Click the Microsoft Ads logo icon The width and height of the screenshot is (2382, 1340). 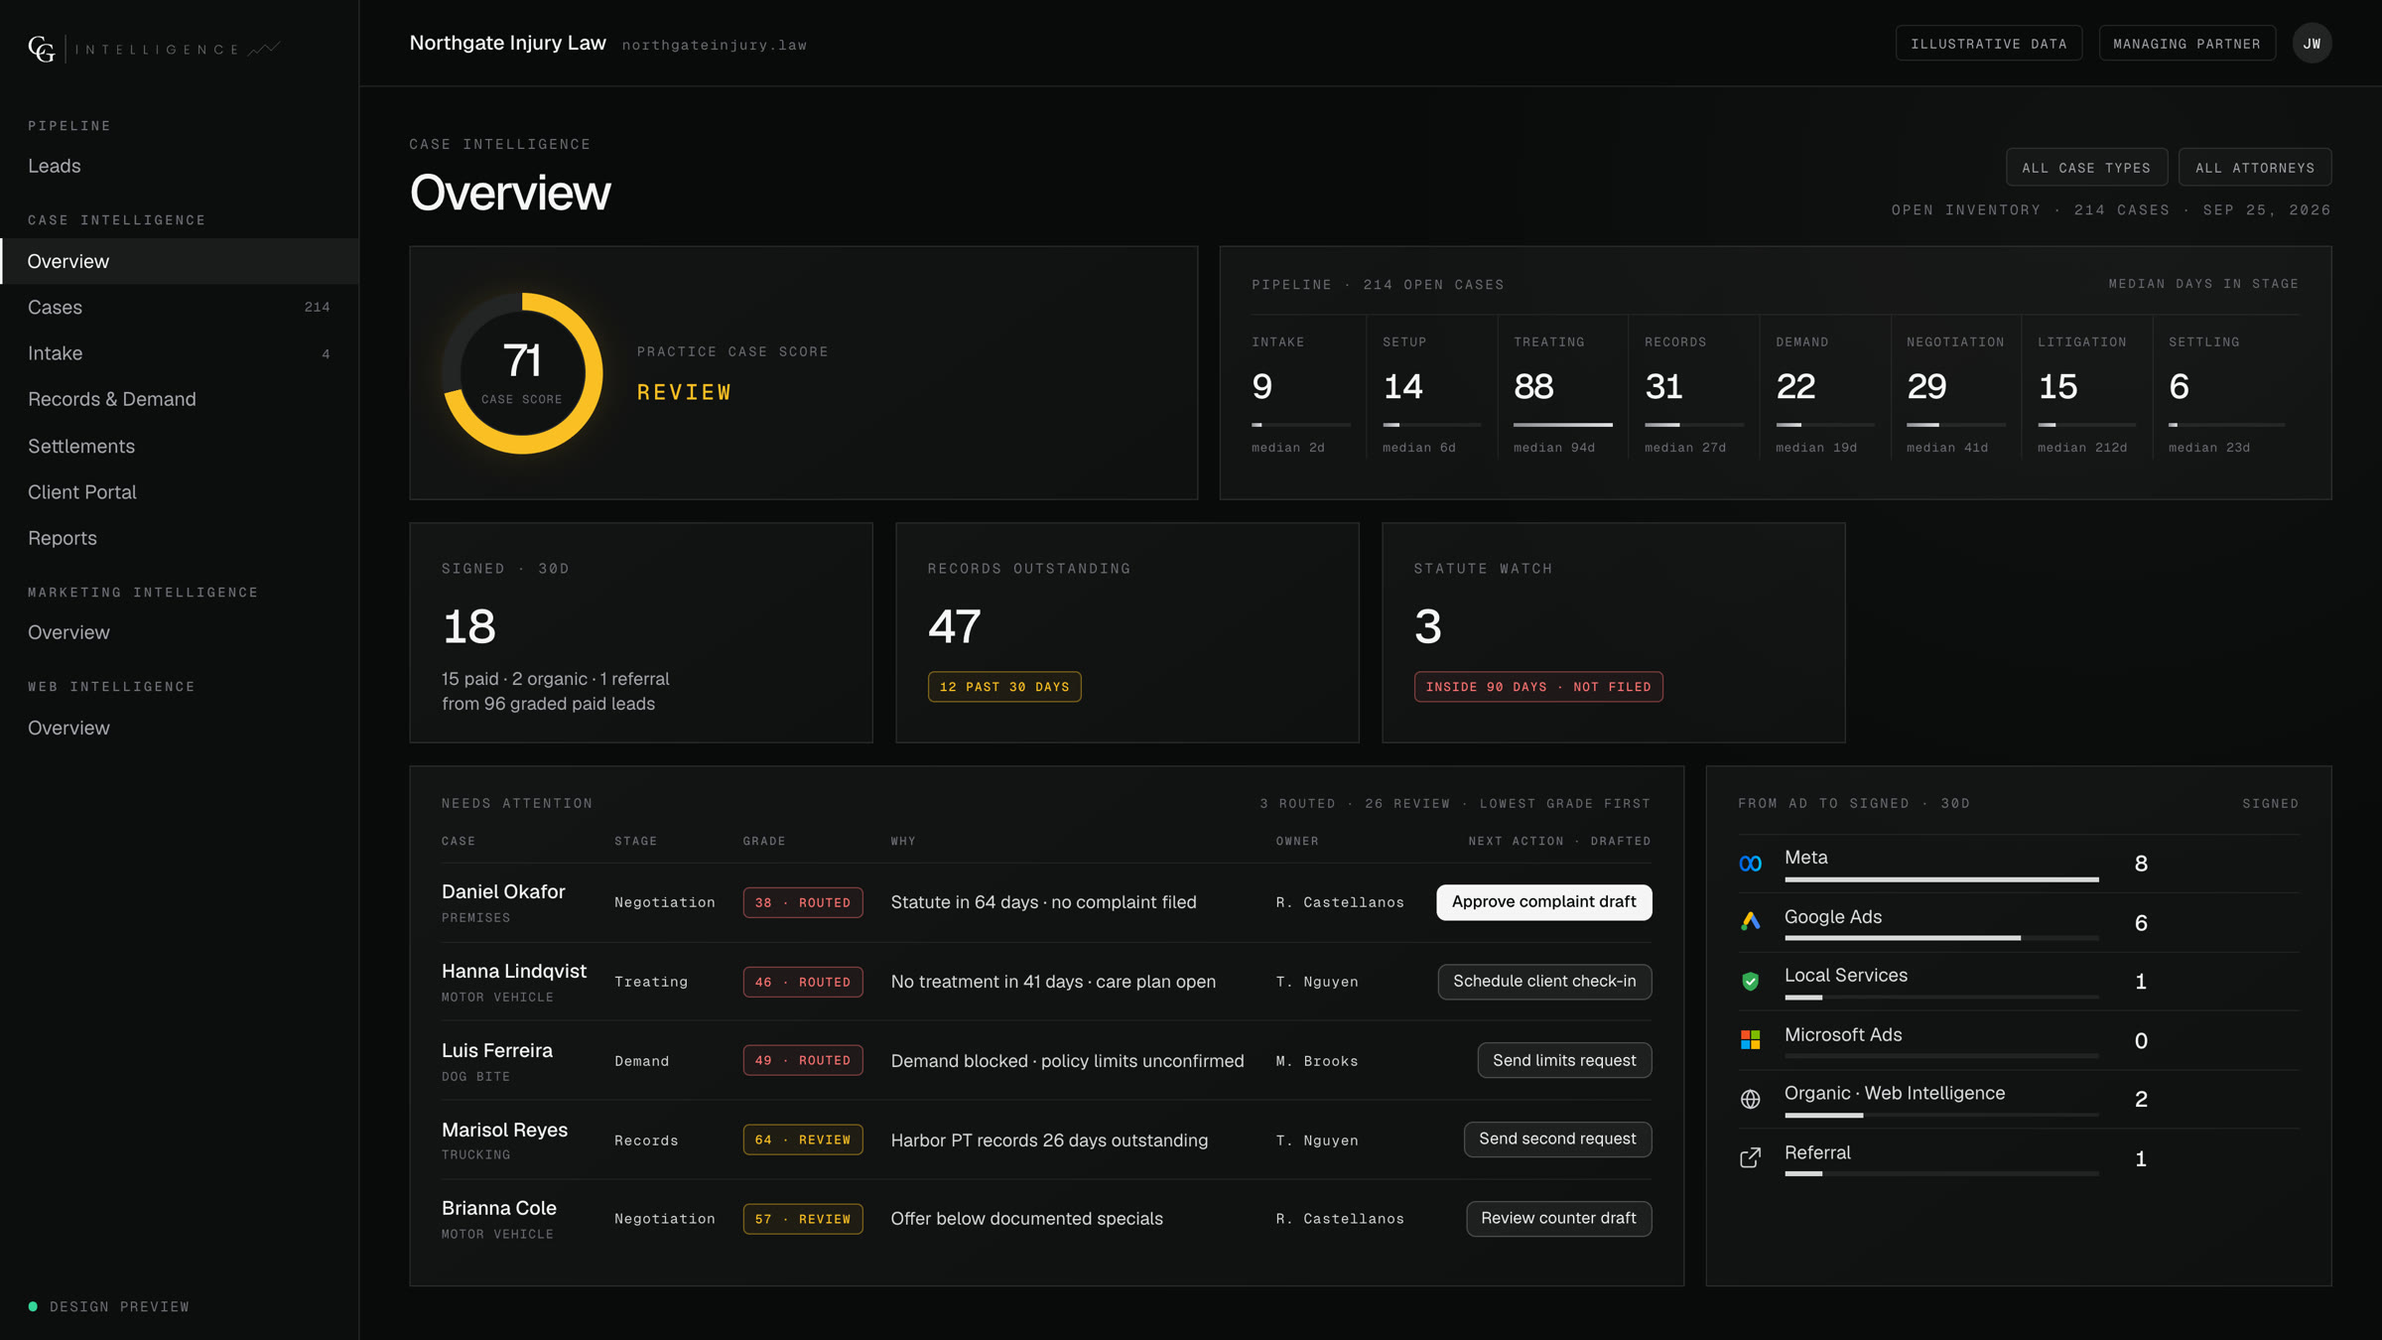(x=1751, y=1040)
